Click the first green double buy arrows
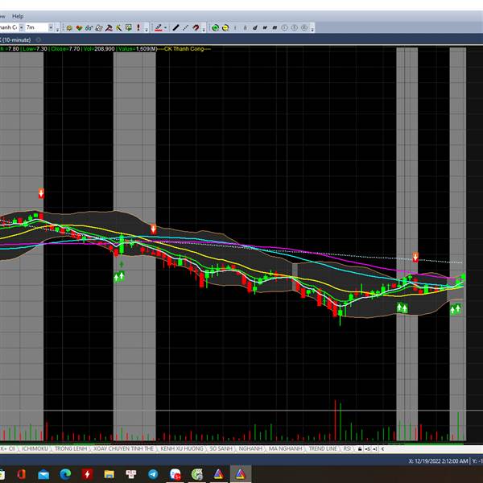Image resolution: width=483 pixels, height=483 pixels. (x=119, y=276)
